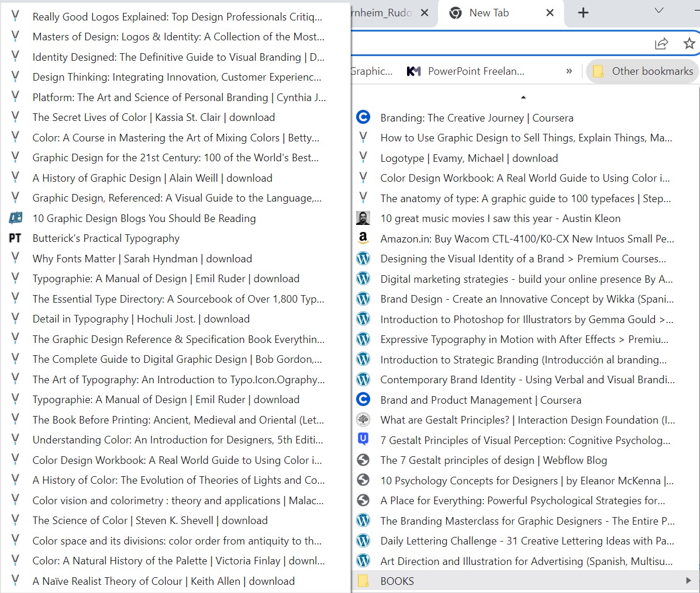Click V icon beside Logotype Evamy bookmark
This screenshot has width=700, height=593.
(363, 157)
